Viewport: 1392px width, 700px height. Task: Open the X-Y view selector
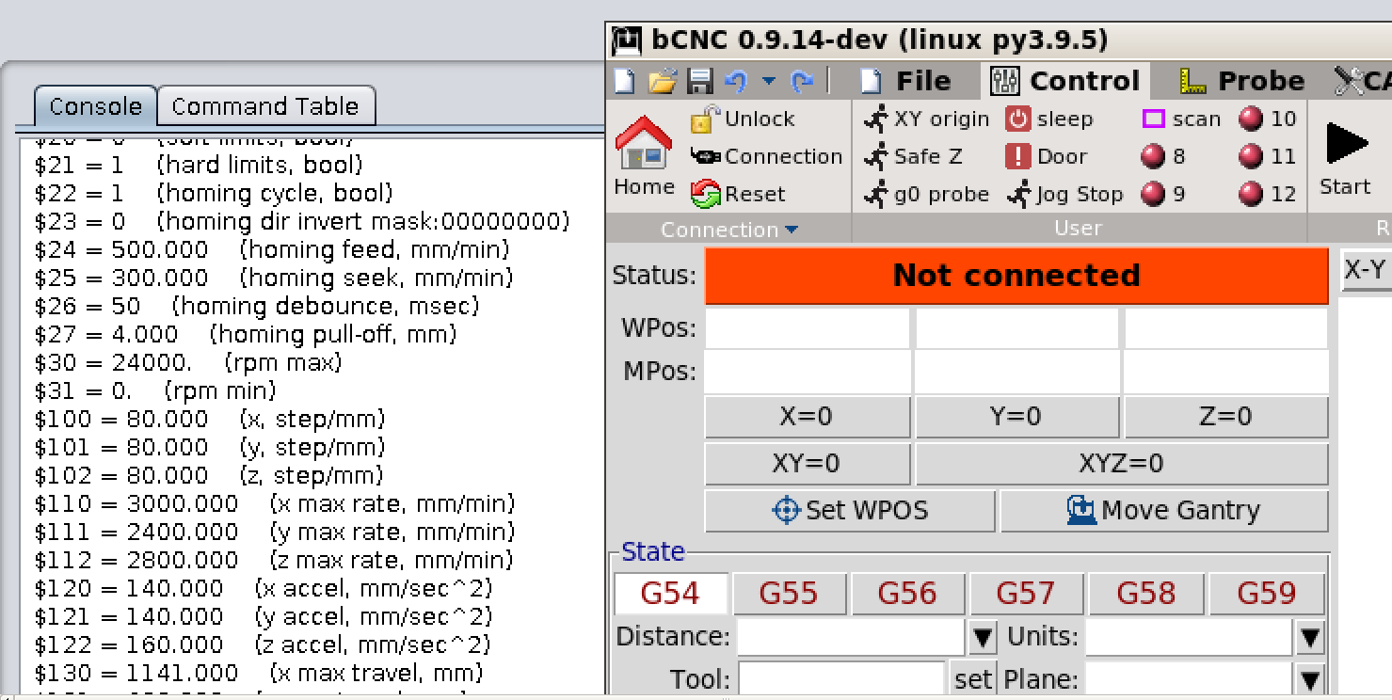1366,271
